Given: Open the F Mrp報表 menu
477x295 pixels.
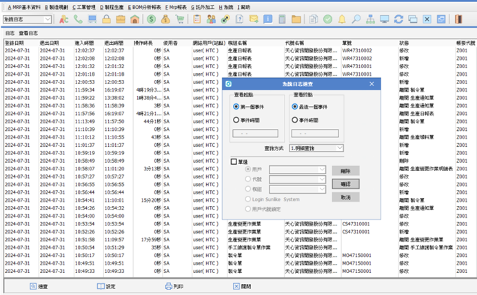Looking at the screenshot, I should click(176, 8).
